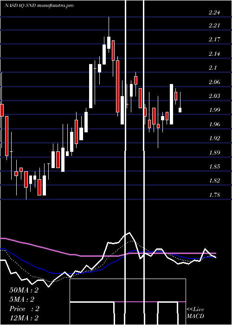Image resolution: width=232 pixels, height=325 pixels.
Task: Click the '50MA : 2' legend entry
Action: tap(24, 290)
